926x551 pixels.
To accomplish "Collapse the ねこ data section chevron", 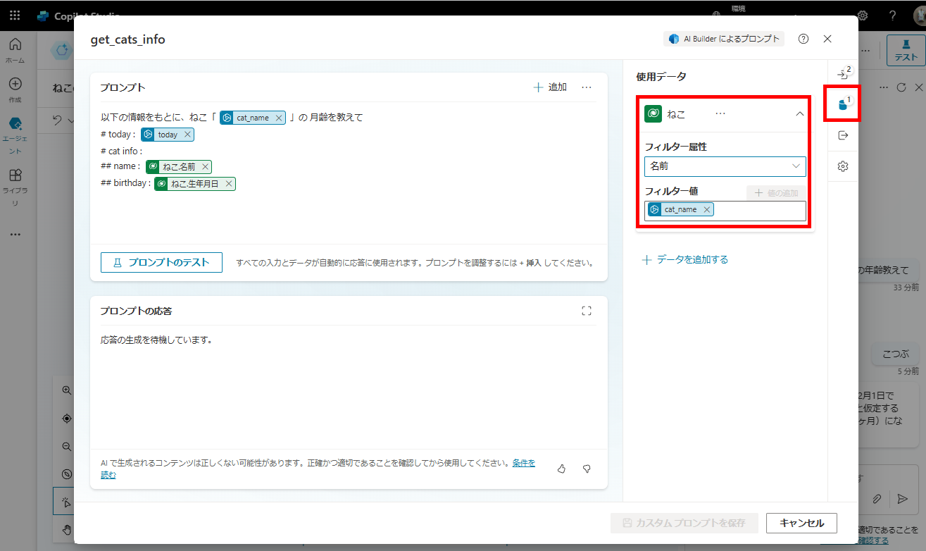I will coord(800,113).
